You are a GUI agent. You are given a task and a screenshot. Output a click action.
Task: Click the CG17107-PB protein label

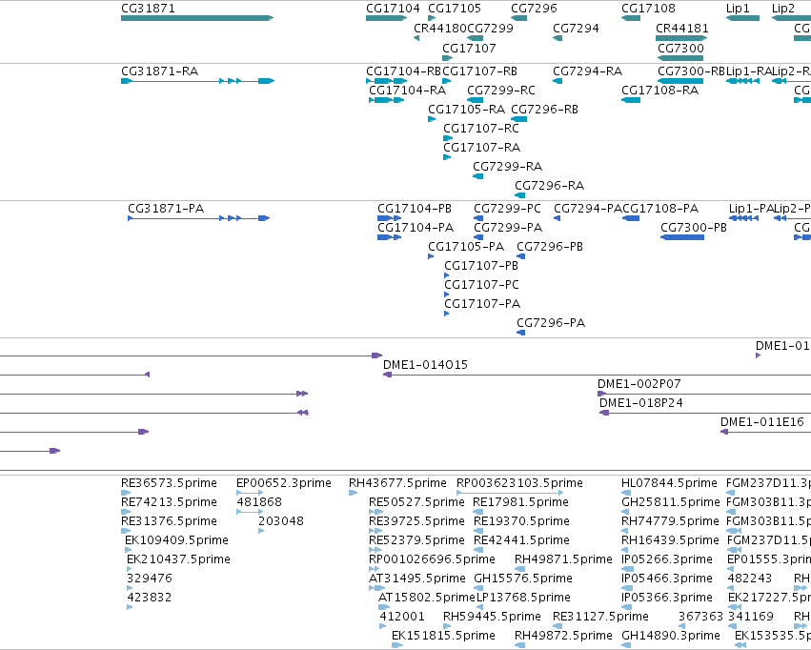point(481,265)
